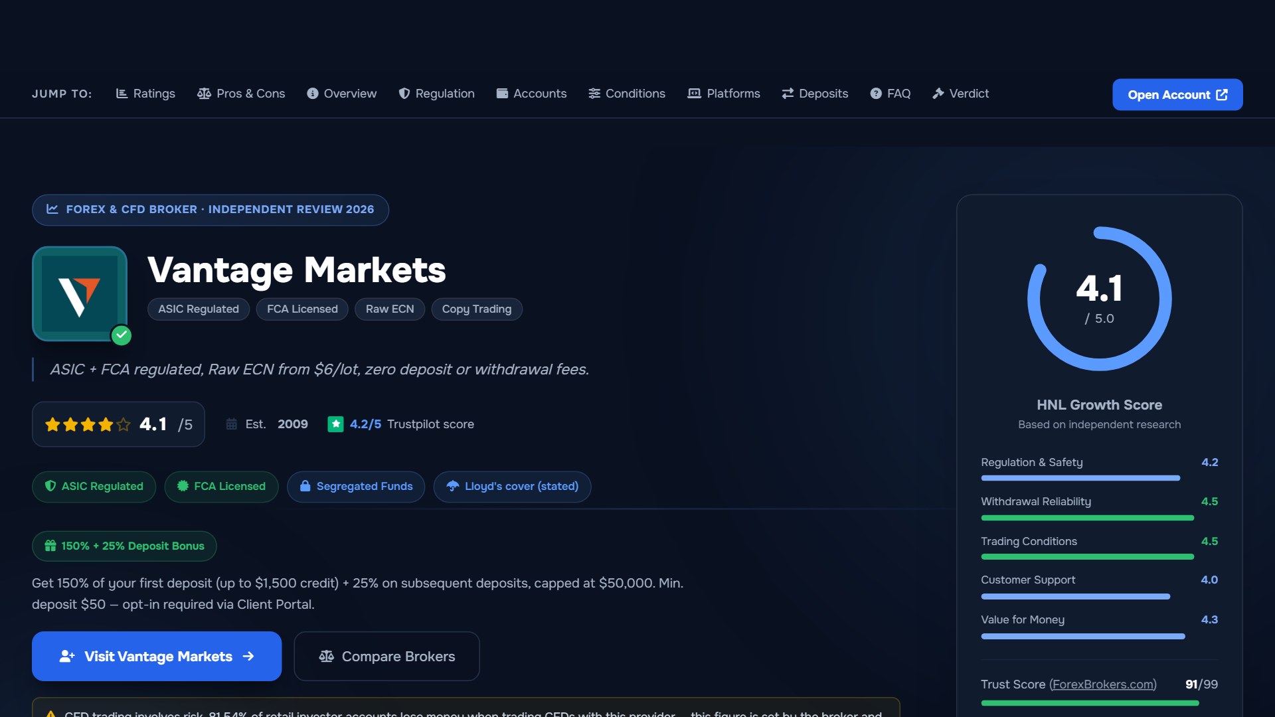The width and height of the screenshot is (1275, 717).
Task: Click the sliders icon beside Conditions
Action: click(x=594, y=94)
